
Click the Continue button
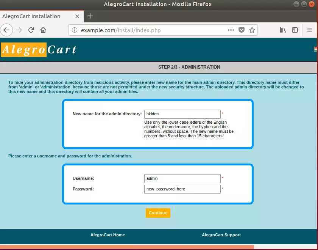[x=158, y=213]
